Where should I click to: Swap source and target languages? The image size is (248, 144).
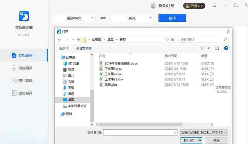click(103, 18)
